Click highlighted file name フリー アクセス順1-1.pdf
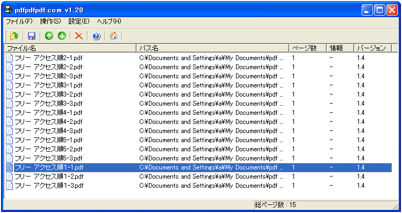This screenshot has height=213, width=402. [49, 167]
